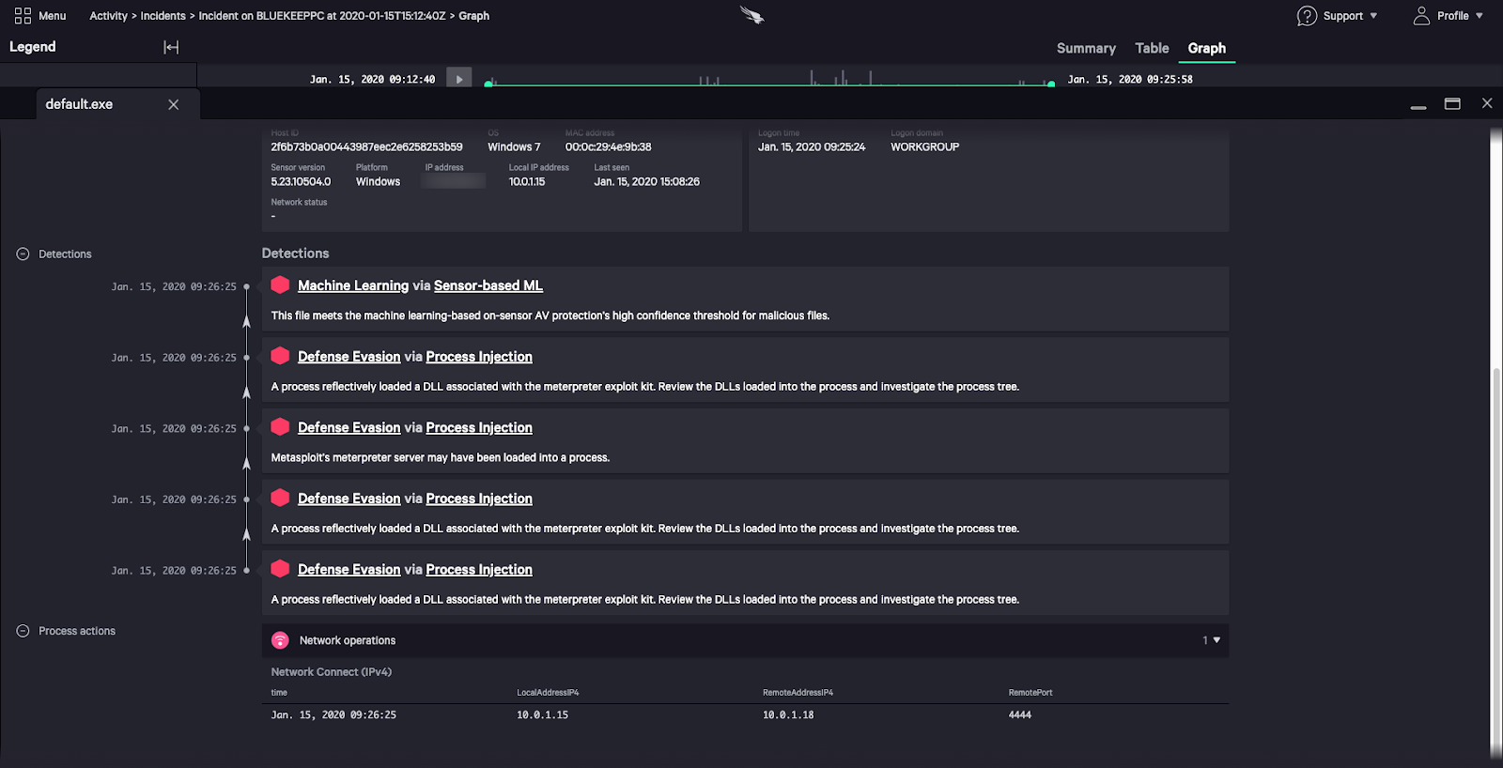Switch to the Summary tab
The width and height of the screenshot is (1503, 768).
1086,48
